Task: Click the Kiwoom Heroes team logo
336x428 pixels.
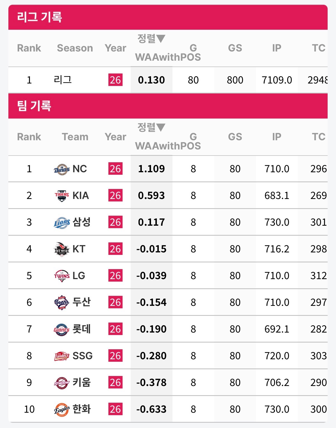Action: tap(62, 383)
